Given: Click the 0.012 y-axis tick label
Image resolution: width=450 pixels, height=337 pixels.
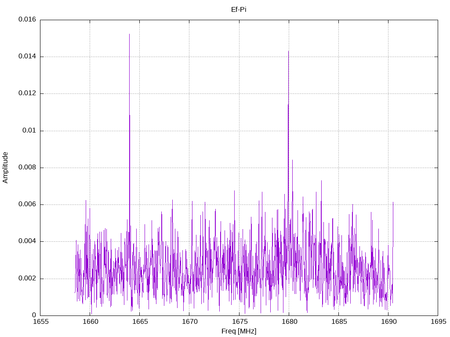Looking at the screenshot, I should click(x=27, y=93).
